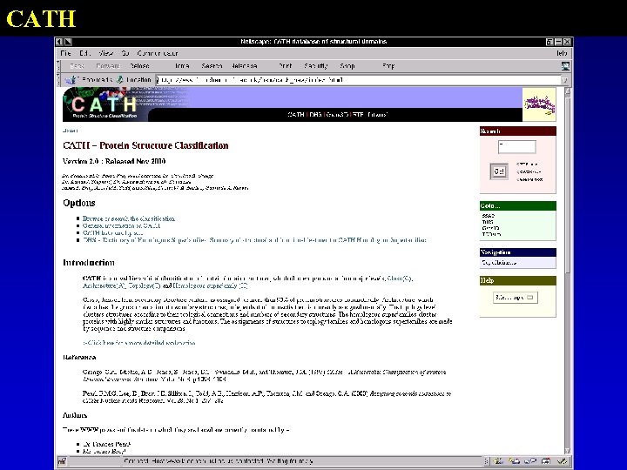Open the dropdown in the Help box
627x470 pixels.
(516, 298)
